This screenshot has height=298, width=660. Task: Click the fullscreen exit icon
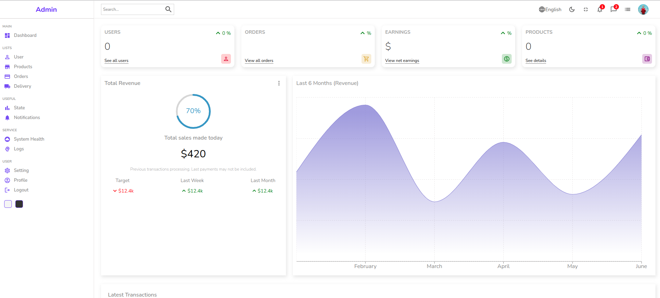click(x=586, y=9)
